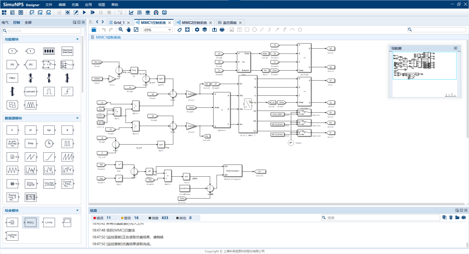
Task: Select the Limits block in palette
Action: pyautogui.click(x=49, y=222)
